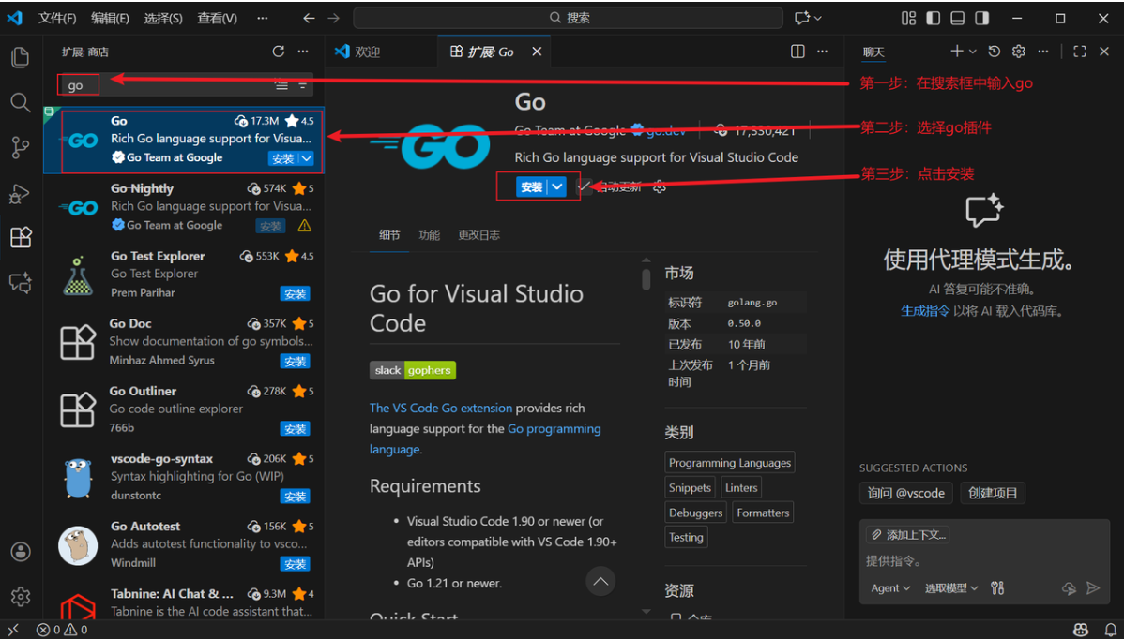The height and width of the screenshot is (639, 1124).
Task: Install the Go extension from detail page
Action: pyautogui.click(x=532, y=186)
